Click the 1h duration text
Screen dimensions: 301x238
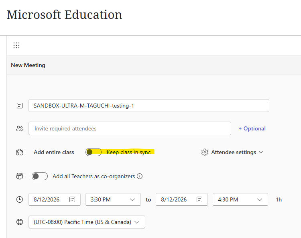click(279, 199)
